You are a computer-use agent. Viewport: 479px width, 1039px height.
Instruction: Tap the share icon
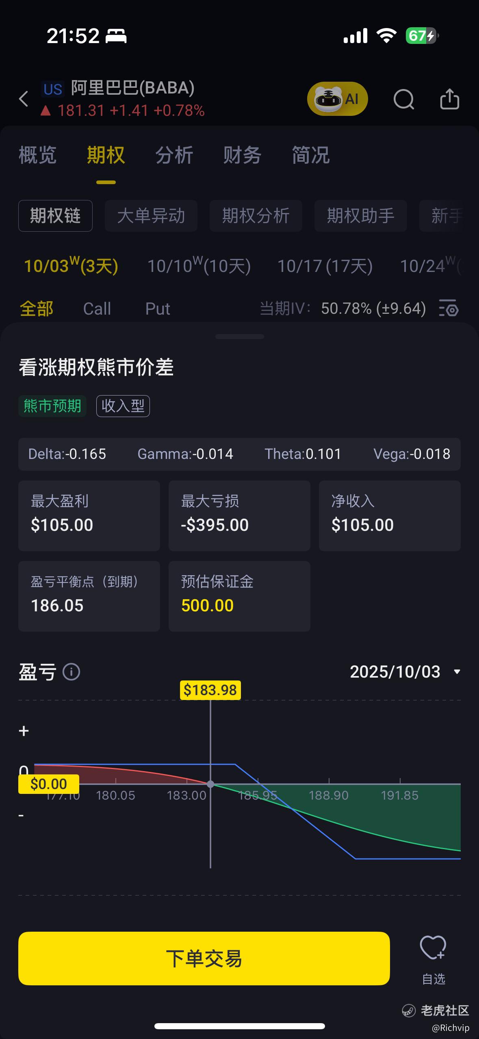point(450,99)
